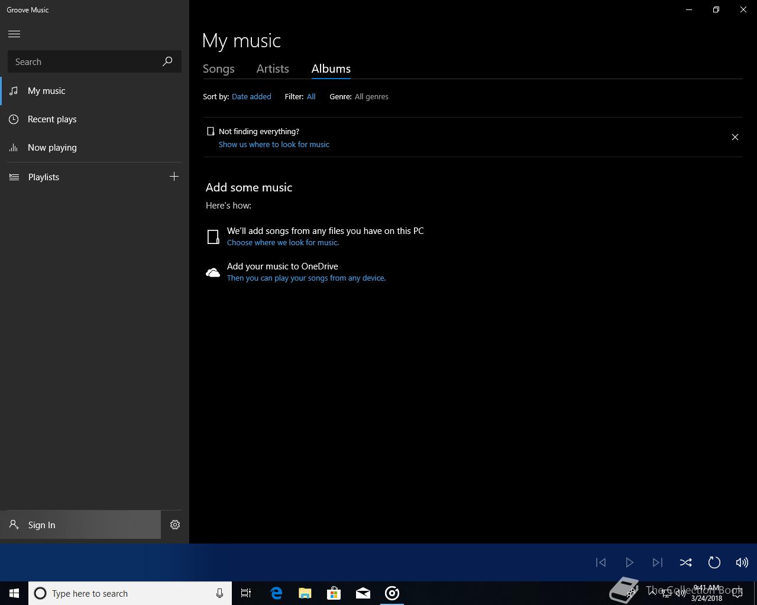Open the Genre All genres dropdown
The image size is (757, 605).
pos(371,96)
